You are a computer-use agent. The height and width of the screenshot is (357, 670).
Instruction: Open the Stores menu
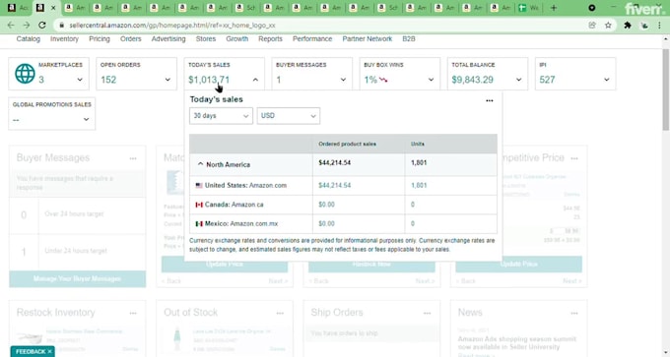(206, 38)
